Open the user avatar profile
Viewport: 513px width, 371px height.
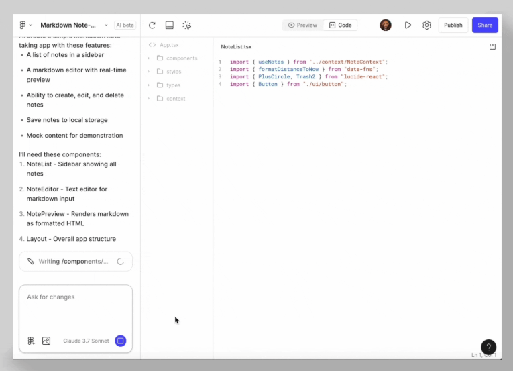[x=386, y=25]
